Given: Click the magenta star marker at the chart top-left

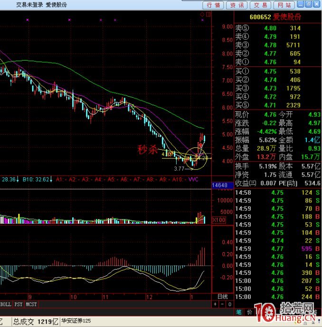Looking at the screenshot, I should [28, 20].
